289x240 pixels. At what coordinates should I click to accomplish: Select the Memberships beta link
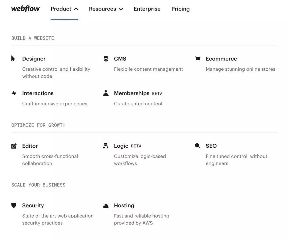(132, 93)
